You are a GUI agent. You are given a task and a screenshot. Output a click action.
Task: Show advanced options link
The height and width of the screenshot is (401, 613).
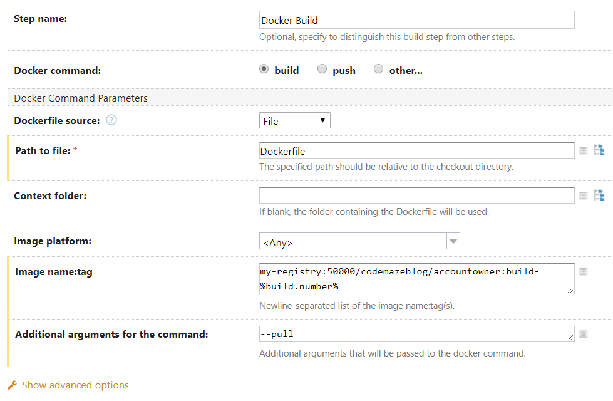point(75,385)
